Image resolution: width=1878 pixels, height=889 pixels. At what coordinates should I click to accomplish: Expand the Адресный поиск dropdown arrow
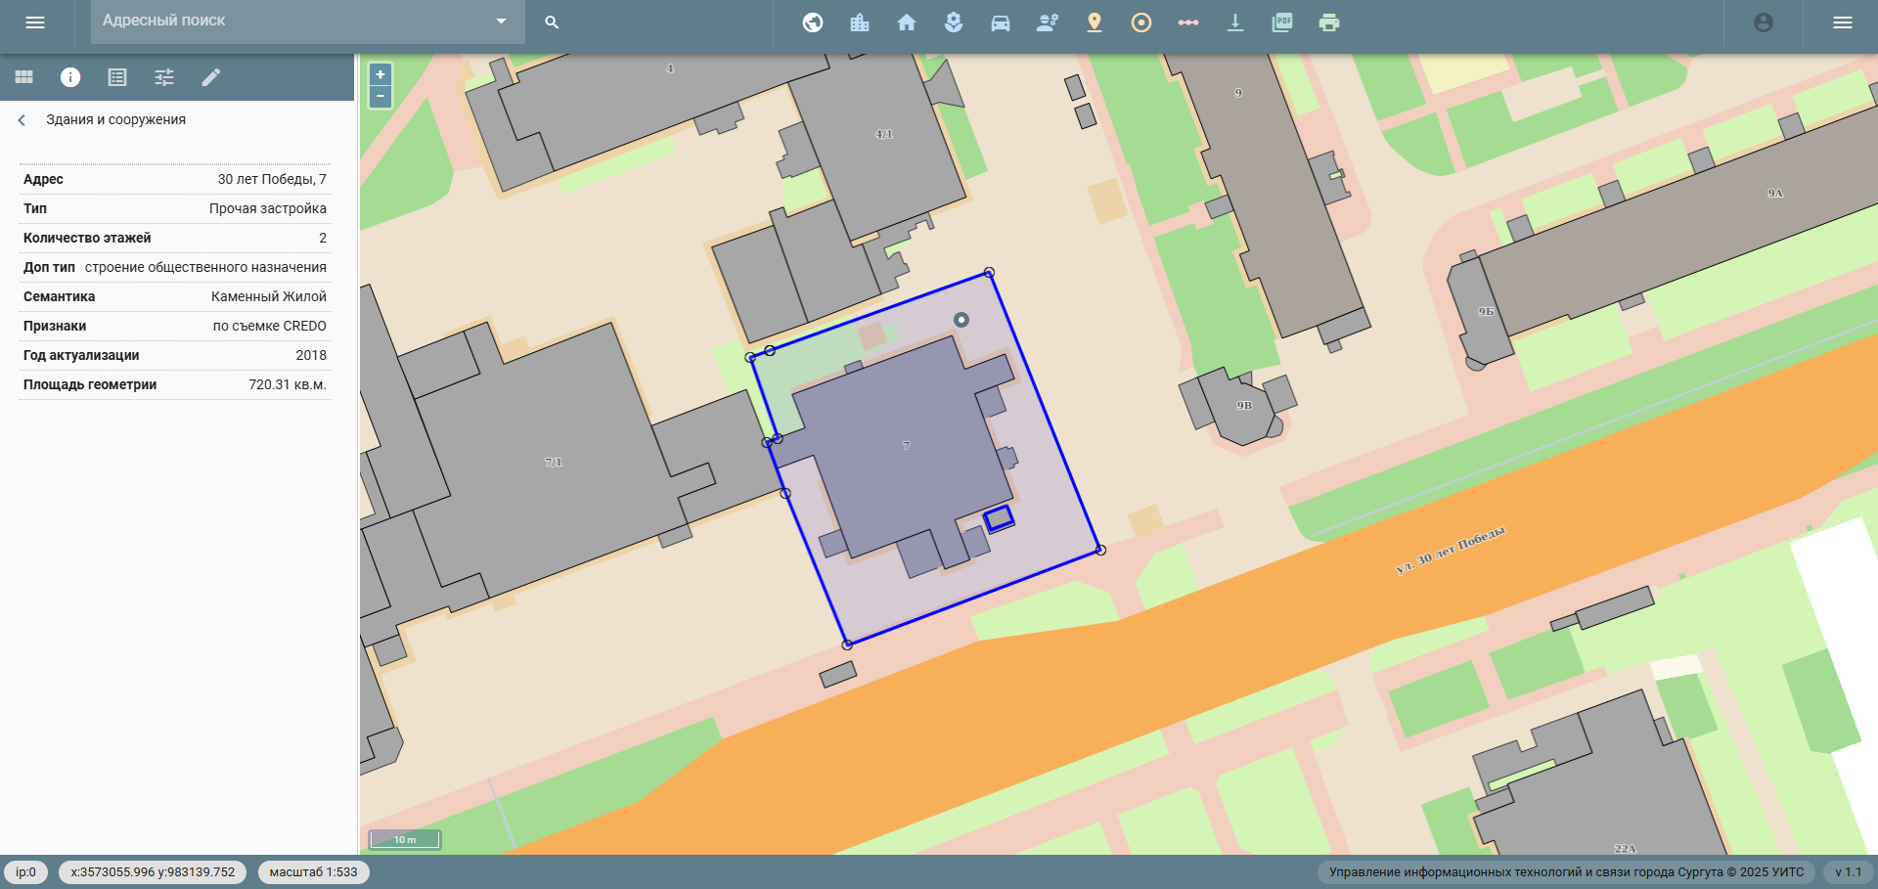[501, 22]
